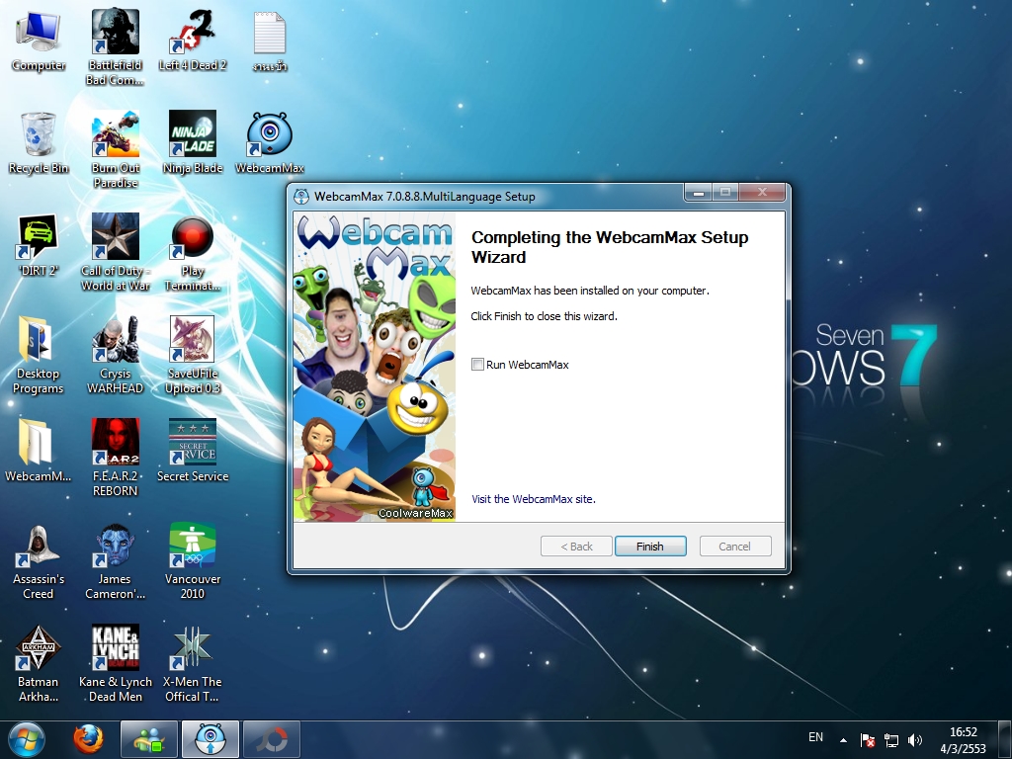This screenshot has width=1012, height=759.
Task: Select the Desktop Programs folder
Action: [39, 355]
